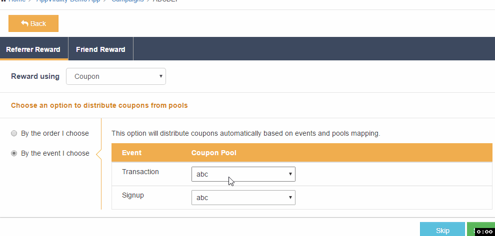Click the Reward using label
Viewport: 495px width, 236px height.
(35, 76)
